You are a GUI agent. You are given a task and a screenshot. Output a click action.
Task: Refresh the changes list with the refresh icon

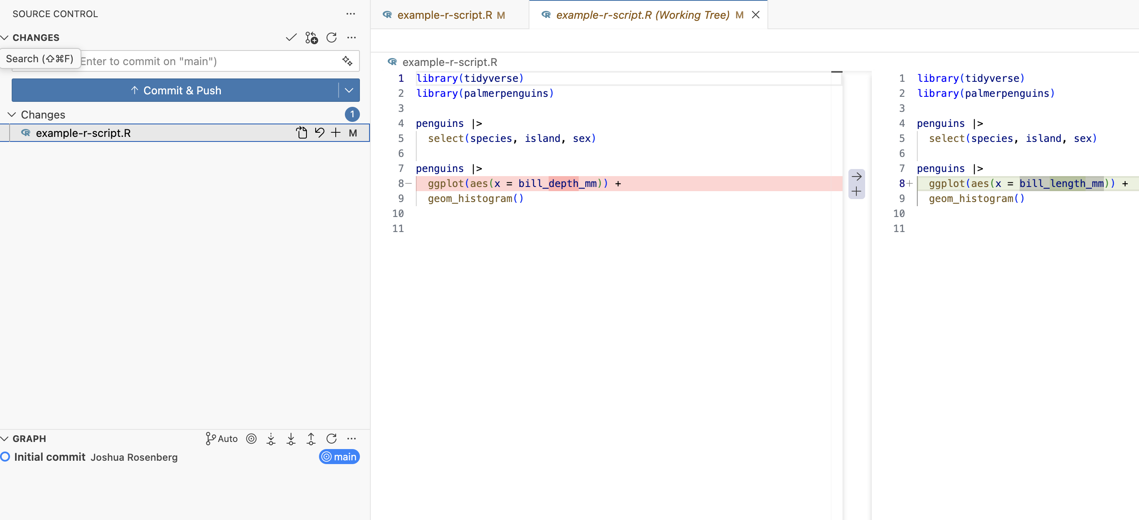coord(331,38)
